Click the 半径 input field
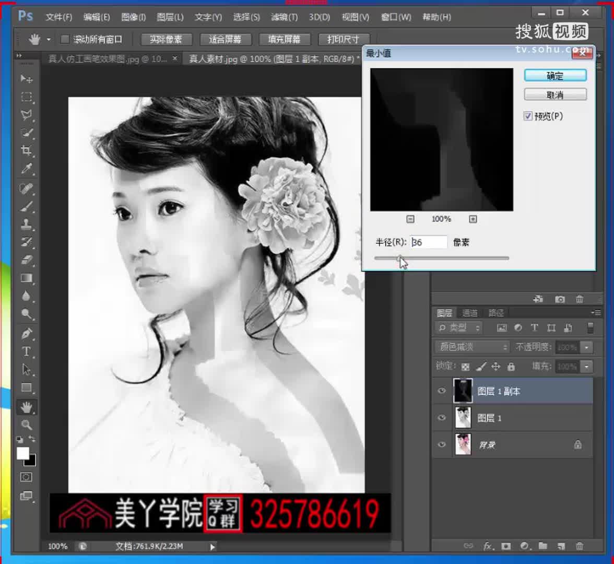This screenshot has width=614, height=564. click(428, 242)
